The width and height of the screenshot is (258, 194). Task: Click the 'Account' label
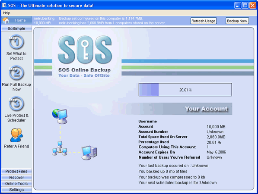click(x=146, y=127)
